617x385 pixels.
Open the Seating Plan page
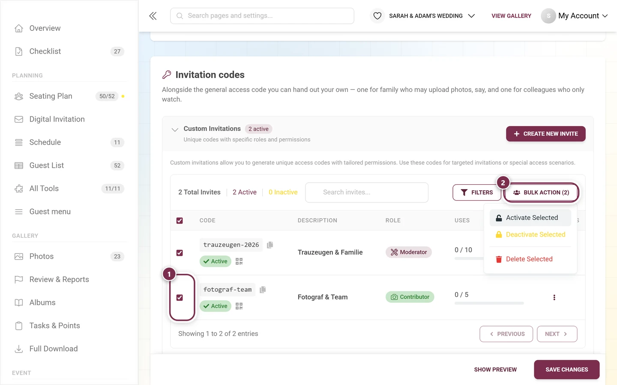[69, 96]
